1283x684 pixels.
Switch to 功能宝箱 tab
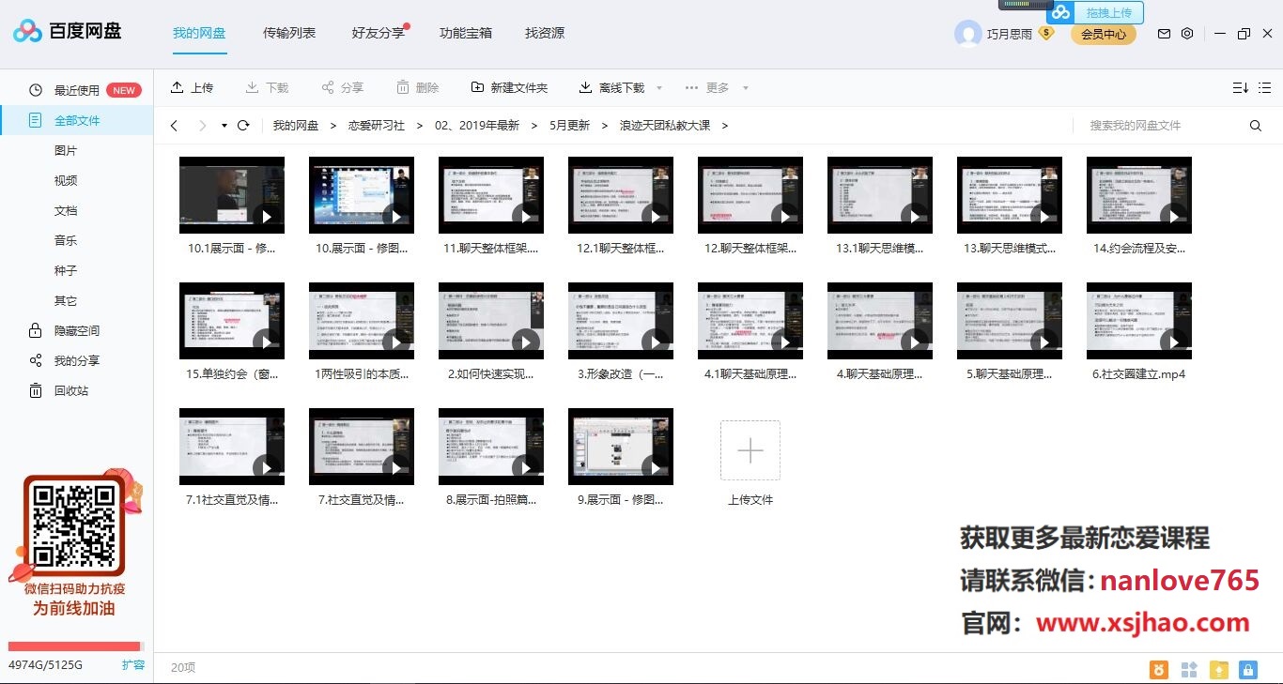click(466, 33)
